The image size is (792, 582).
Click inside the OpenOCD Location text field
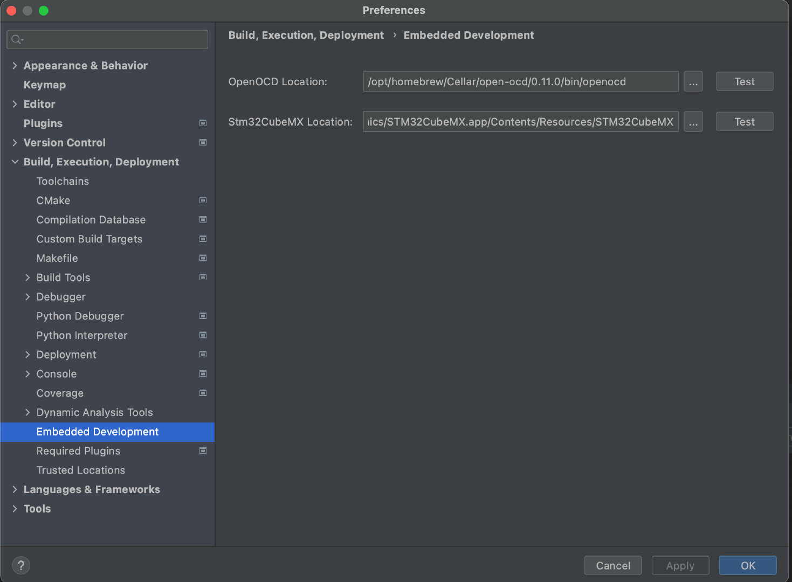[520, 81]
